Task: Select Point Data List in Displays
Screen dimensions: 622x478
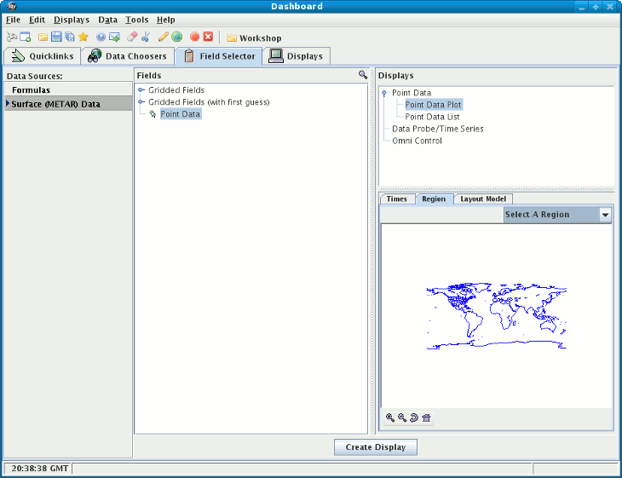Action: [x=432, y=117]
